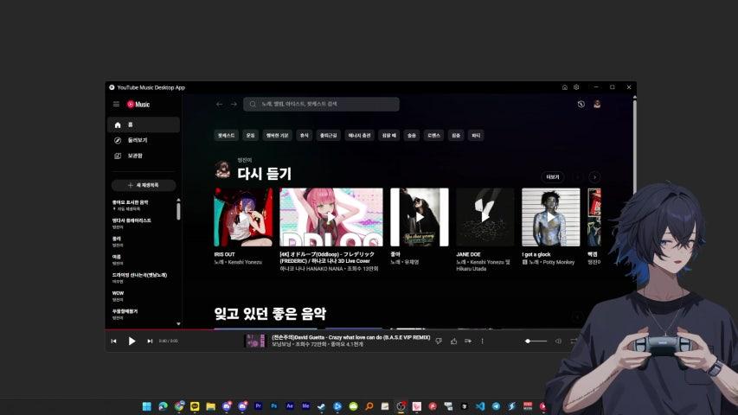Open the Windows Start button
This screenshot has height=415, width=738.
point(147,406)
